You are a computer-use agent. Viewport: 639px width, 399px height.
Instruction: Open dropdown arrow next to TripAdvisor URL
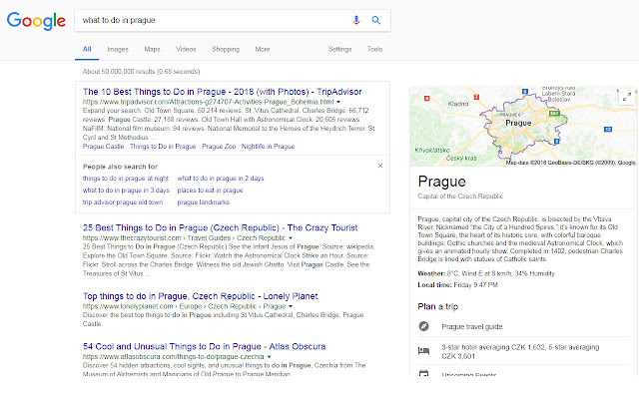[338, 102]
